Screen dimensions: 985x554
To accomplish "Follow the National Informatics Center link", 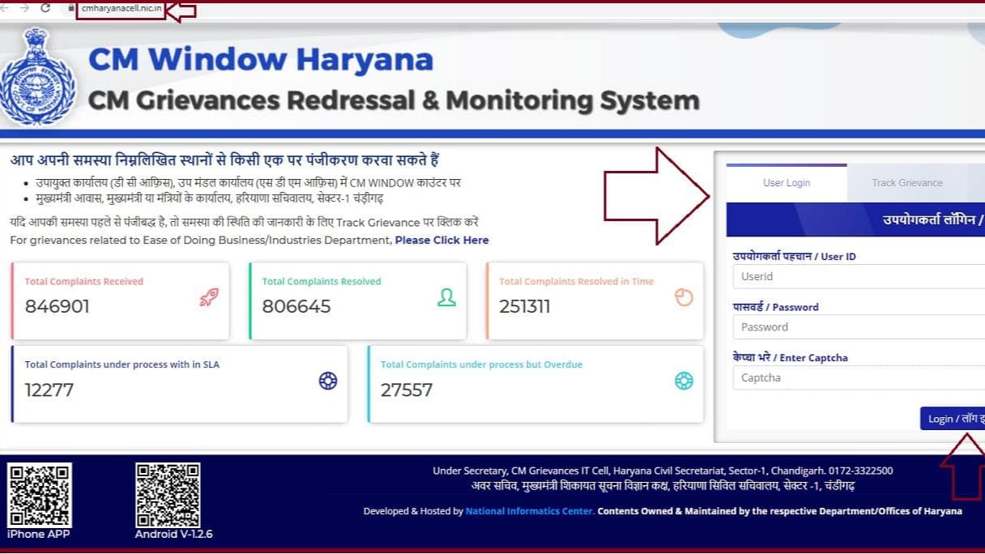I will coord(530,511).
